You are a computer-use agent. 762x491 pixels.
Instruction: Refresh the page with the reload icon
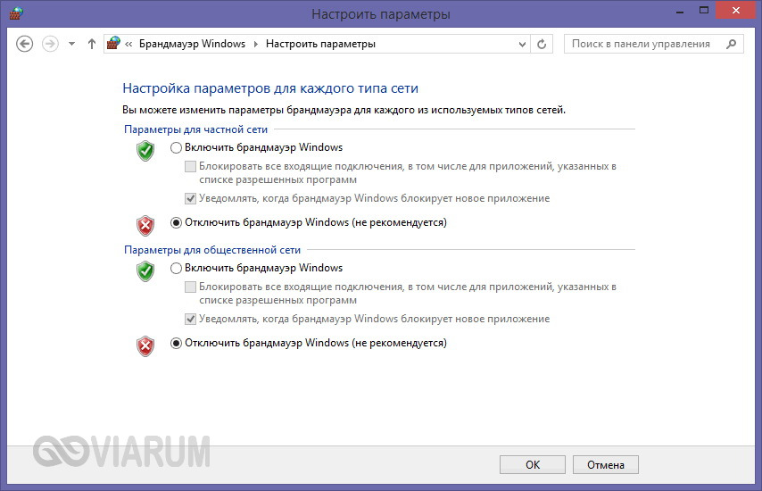tap(542, 45)
